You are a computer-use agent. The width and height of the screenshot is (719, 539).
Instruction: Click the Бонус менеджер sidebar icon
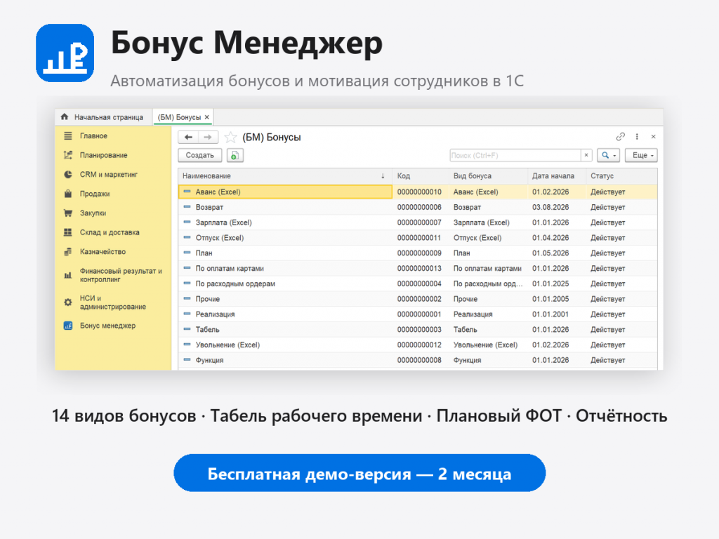coord(68,326)
